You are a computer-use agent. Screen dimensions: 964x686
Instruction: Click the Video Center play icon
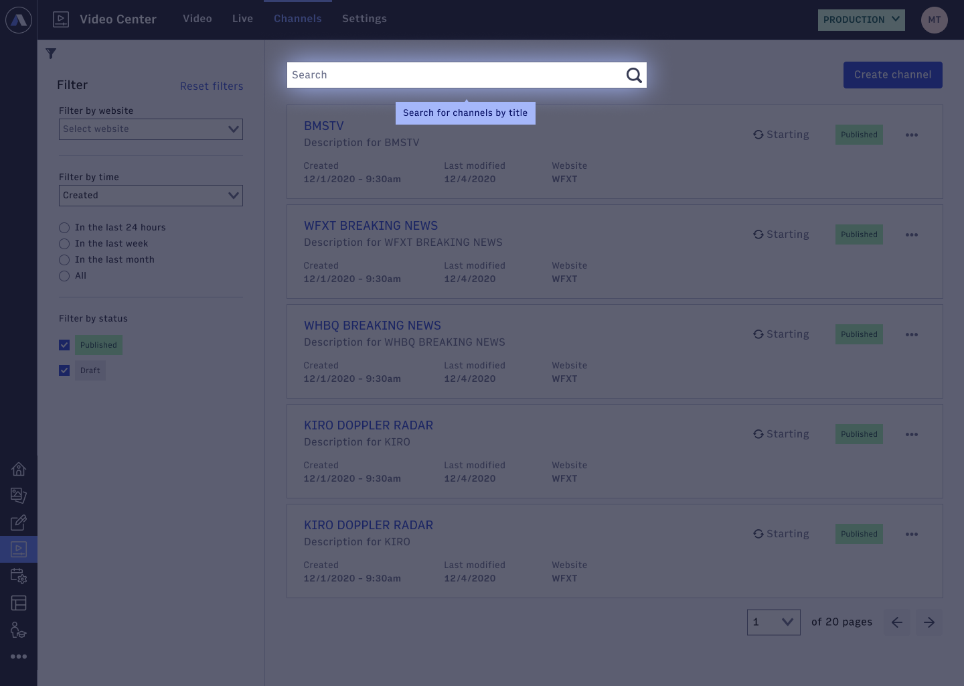click(x=61, y=19)
